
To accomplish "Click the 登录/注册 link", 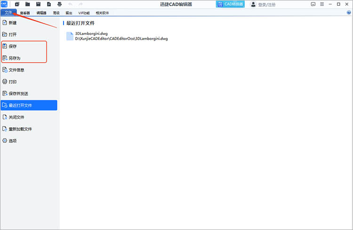I will coord(267,5).
